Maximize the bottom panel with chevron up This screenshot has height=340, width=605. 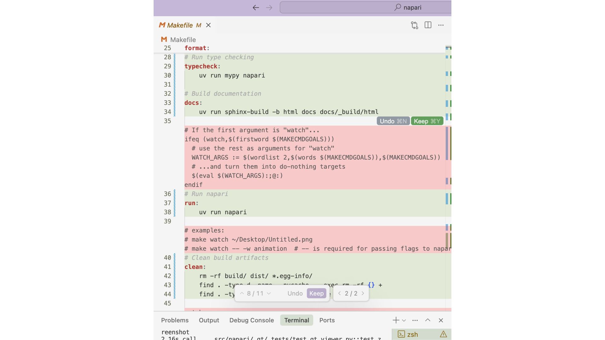coord(428,320)
